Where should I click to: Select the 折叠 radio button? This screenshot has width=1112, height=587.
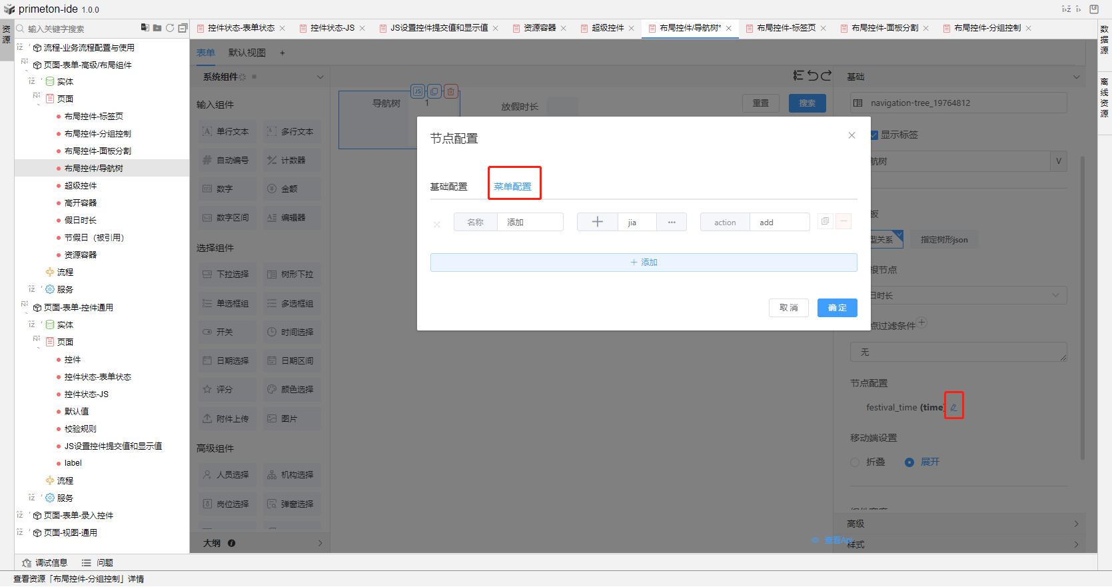click(x=855, y=462)
